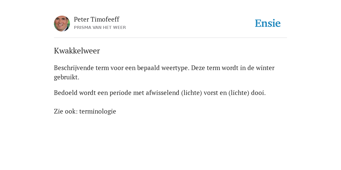341x170 pixels.
Task: Click the word 'Bedoeld' starting second paragraph
Action: pos(66,93)
